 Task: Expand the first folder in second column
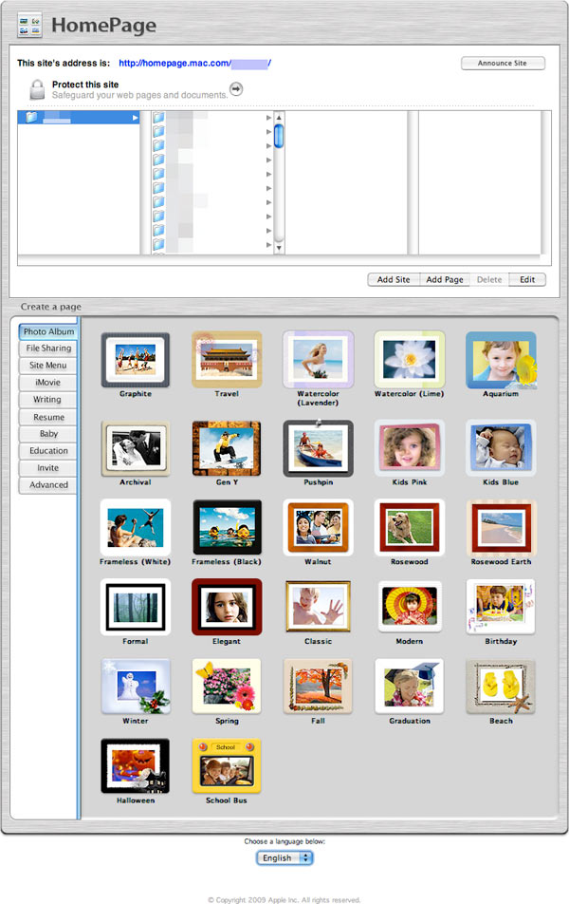pos(269,118)
